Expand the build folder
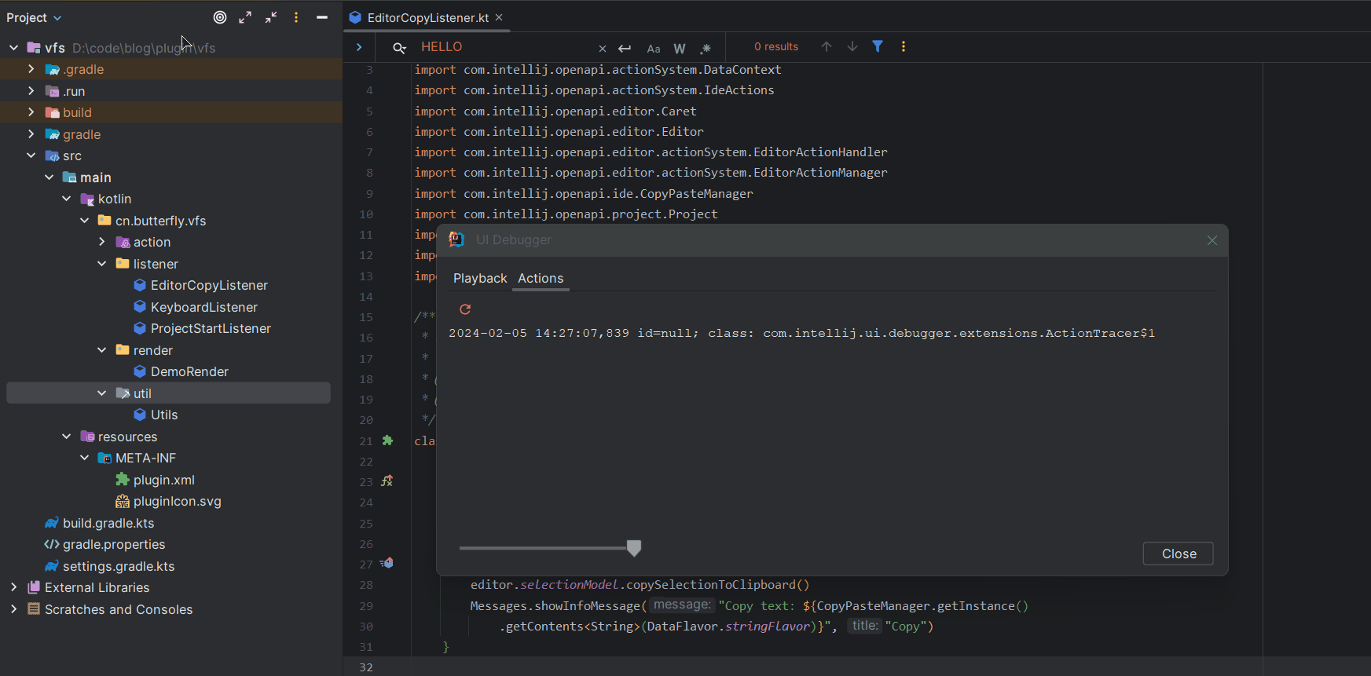 tap(31, 112)
